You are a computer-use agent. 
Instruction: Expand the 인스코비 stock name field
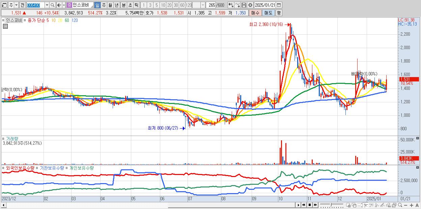click(x=91, y=6)
